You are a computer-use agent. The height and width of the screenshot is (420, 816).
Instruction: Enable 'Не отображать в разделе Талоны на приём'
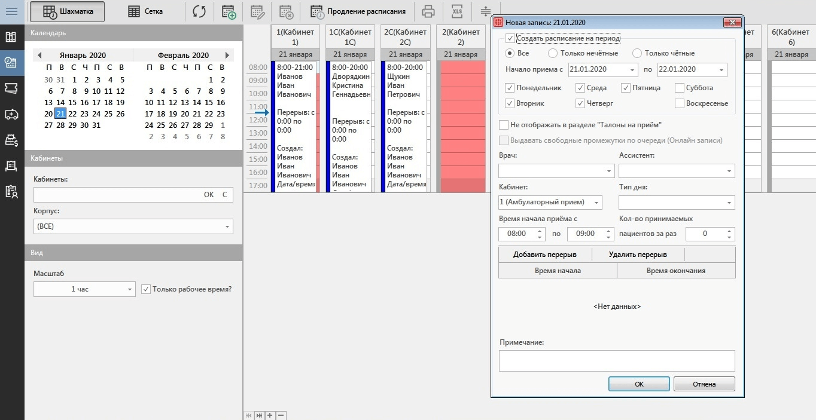(504, 125)
